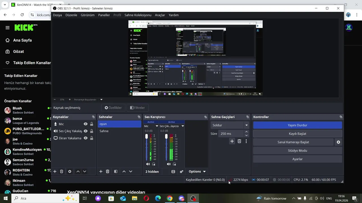Click the Süre 250 ms field
The image size is (362, 203).
pyautogui.click(x=231, y=134)
